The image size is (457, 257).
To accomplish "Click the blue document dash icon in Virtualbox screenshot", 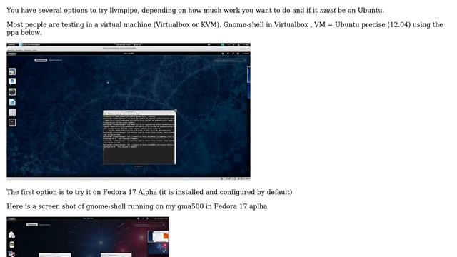I will click(x=12, y=101).
